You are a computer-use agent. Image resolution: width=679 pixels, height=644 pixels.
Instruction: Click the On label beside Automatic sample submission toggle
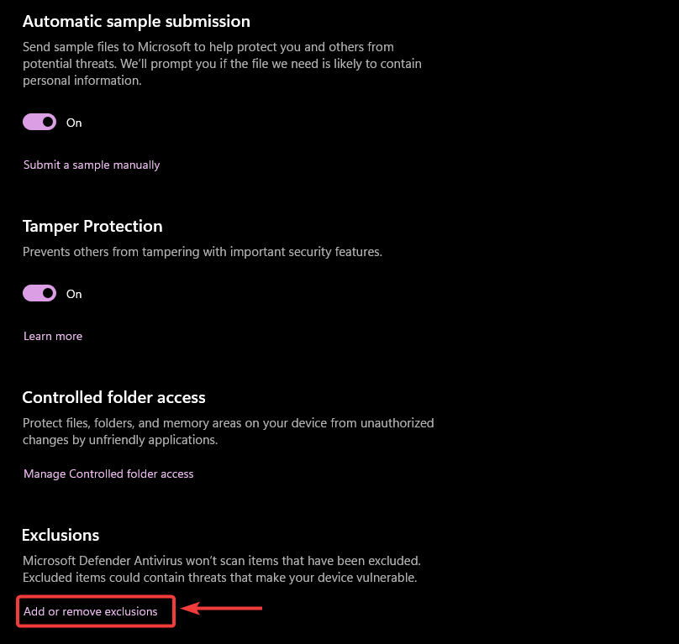[74, 123]
